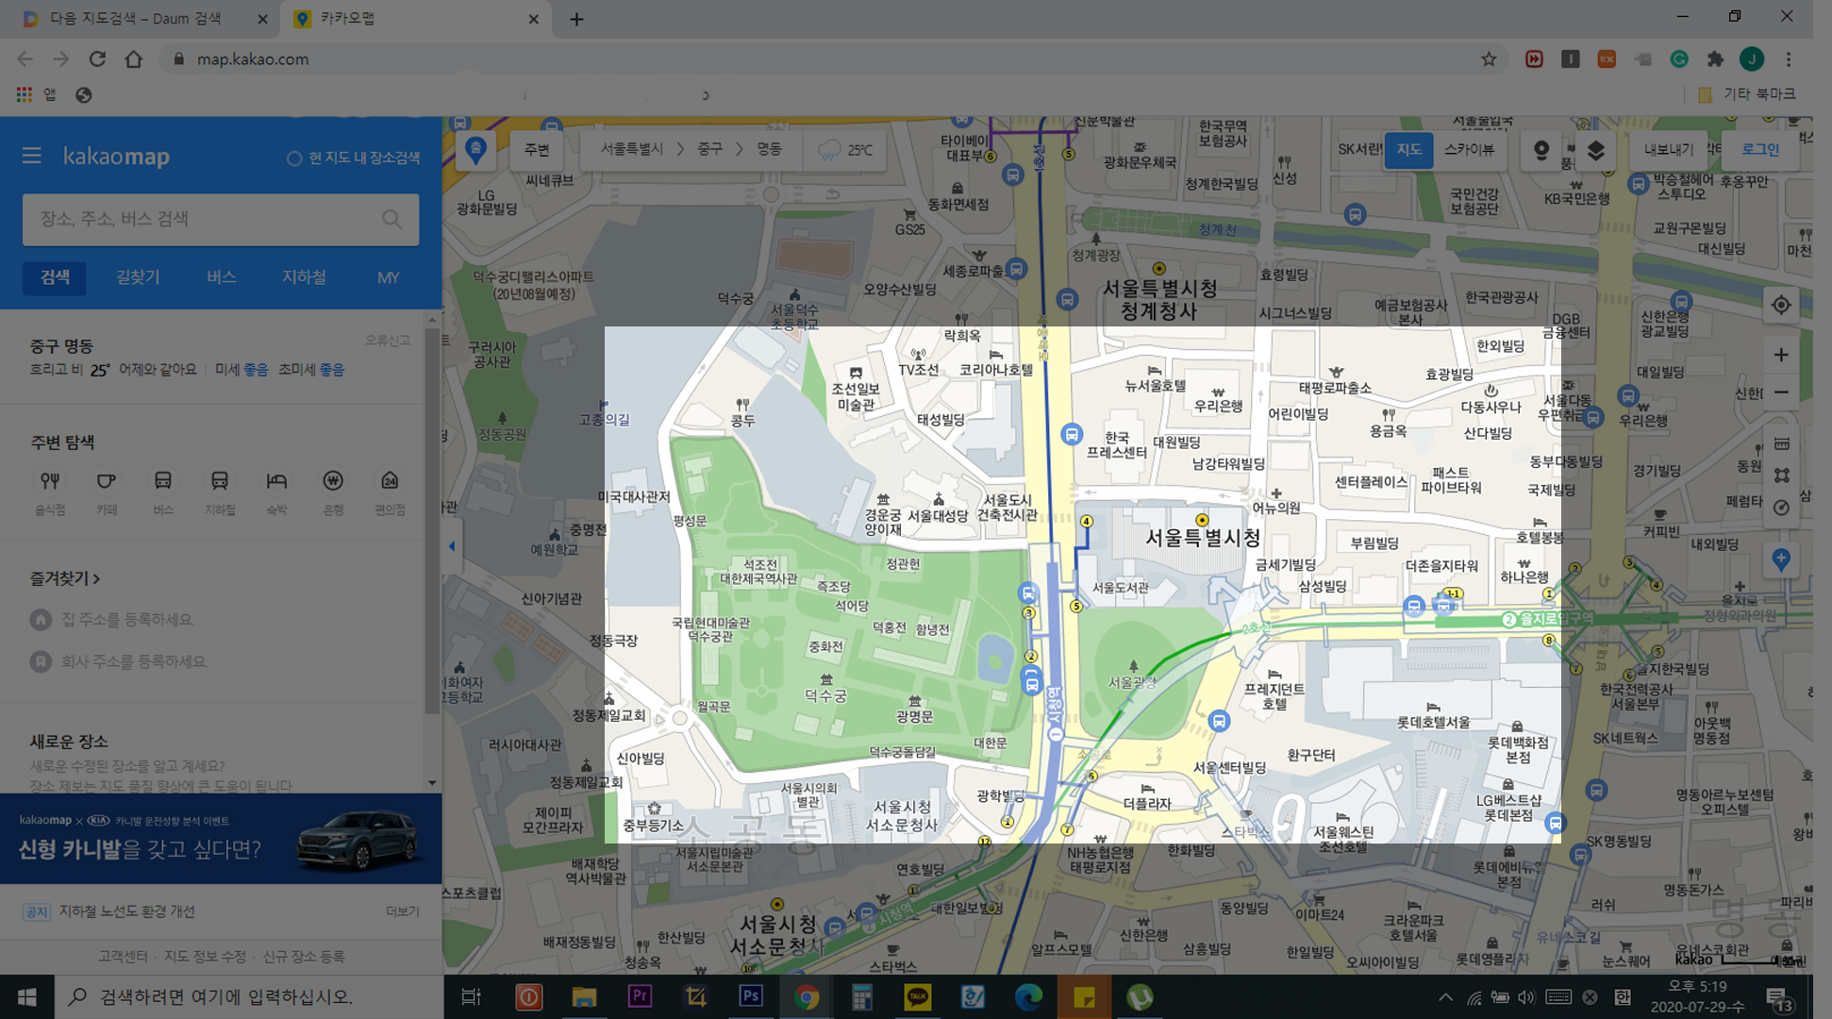Click the Carnival advertisement banner

[221, 839]
